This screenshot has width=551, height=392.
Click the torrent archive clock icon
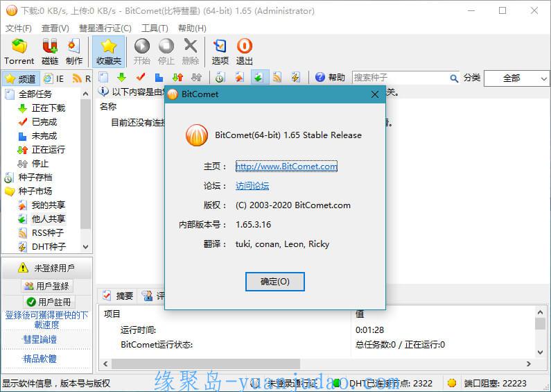[x=220, y=77]
